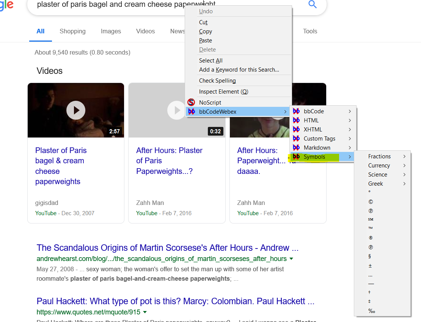
Task: Insert the section sign §
Action: (370, 256)
